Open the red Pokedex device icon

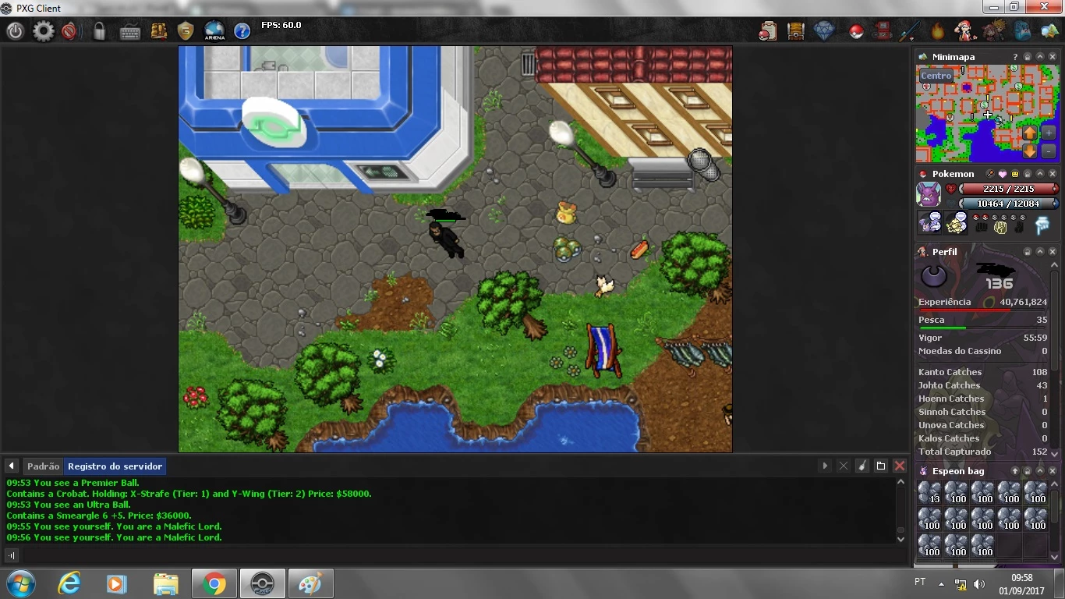882,31
